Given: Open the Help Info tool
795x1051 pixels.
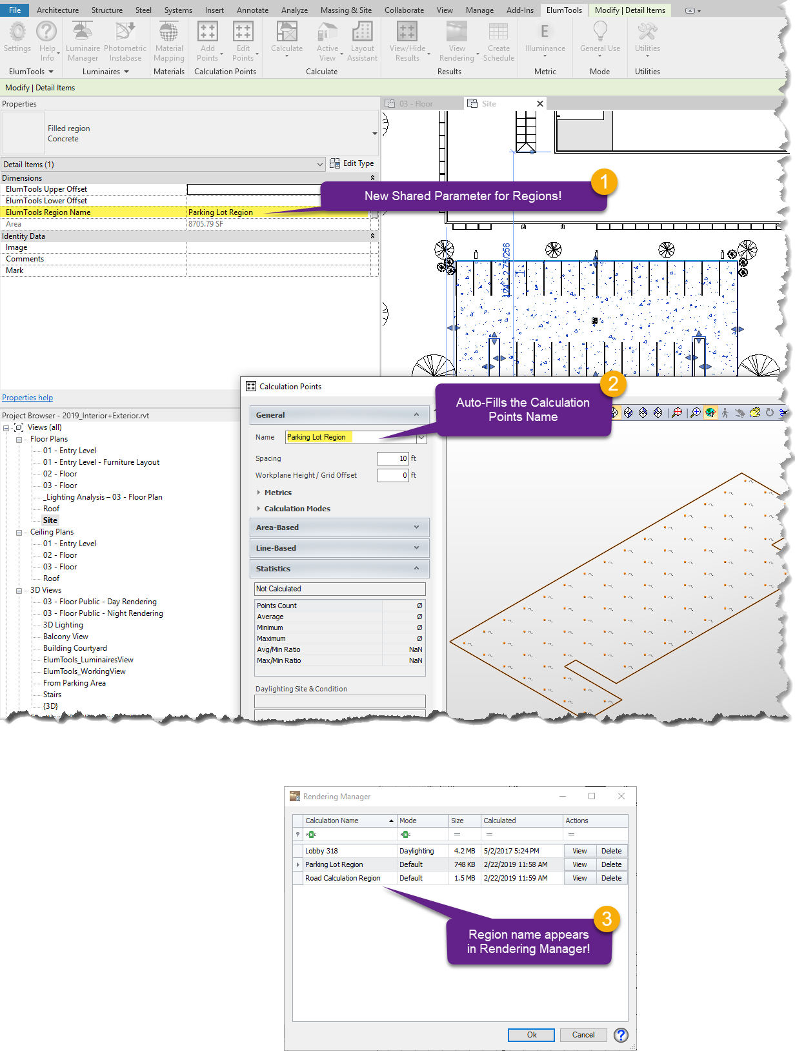Looking at the screenshot, I should (47, 41).
